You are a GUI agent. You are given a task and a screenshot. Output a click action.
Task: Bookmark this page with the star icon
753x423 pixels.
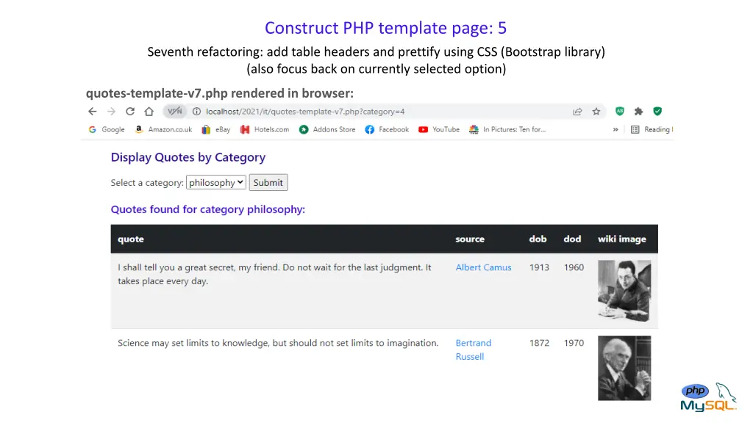[596, 112]
